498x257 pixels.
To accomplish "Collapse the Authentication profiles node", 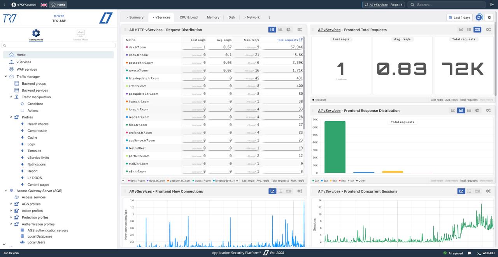I will 11,224.
